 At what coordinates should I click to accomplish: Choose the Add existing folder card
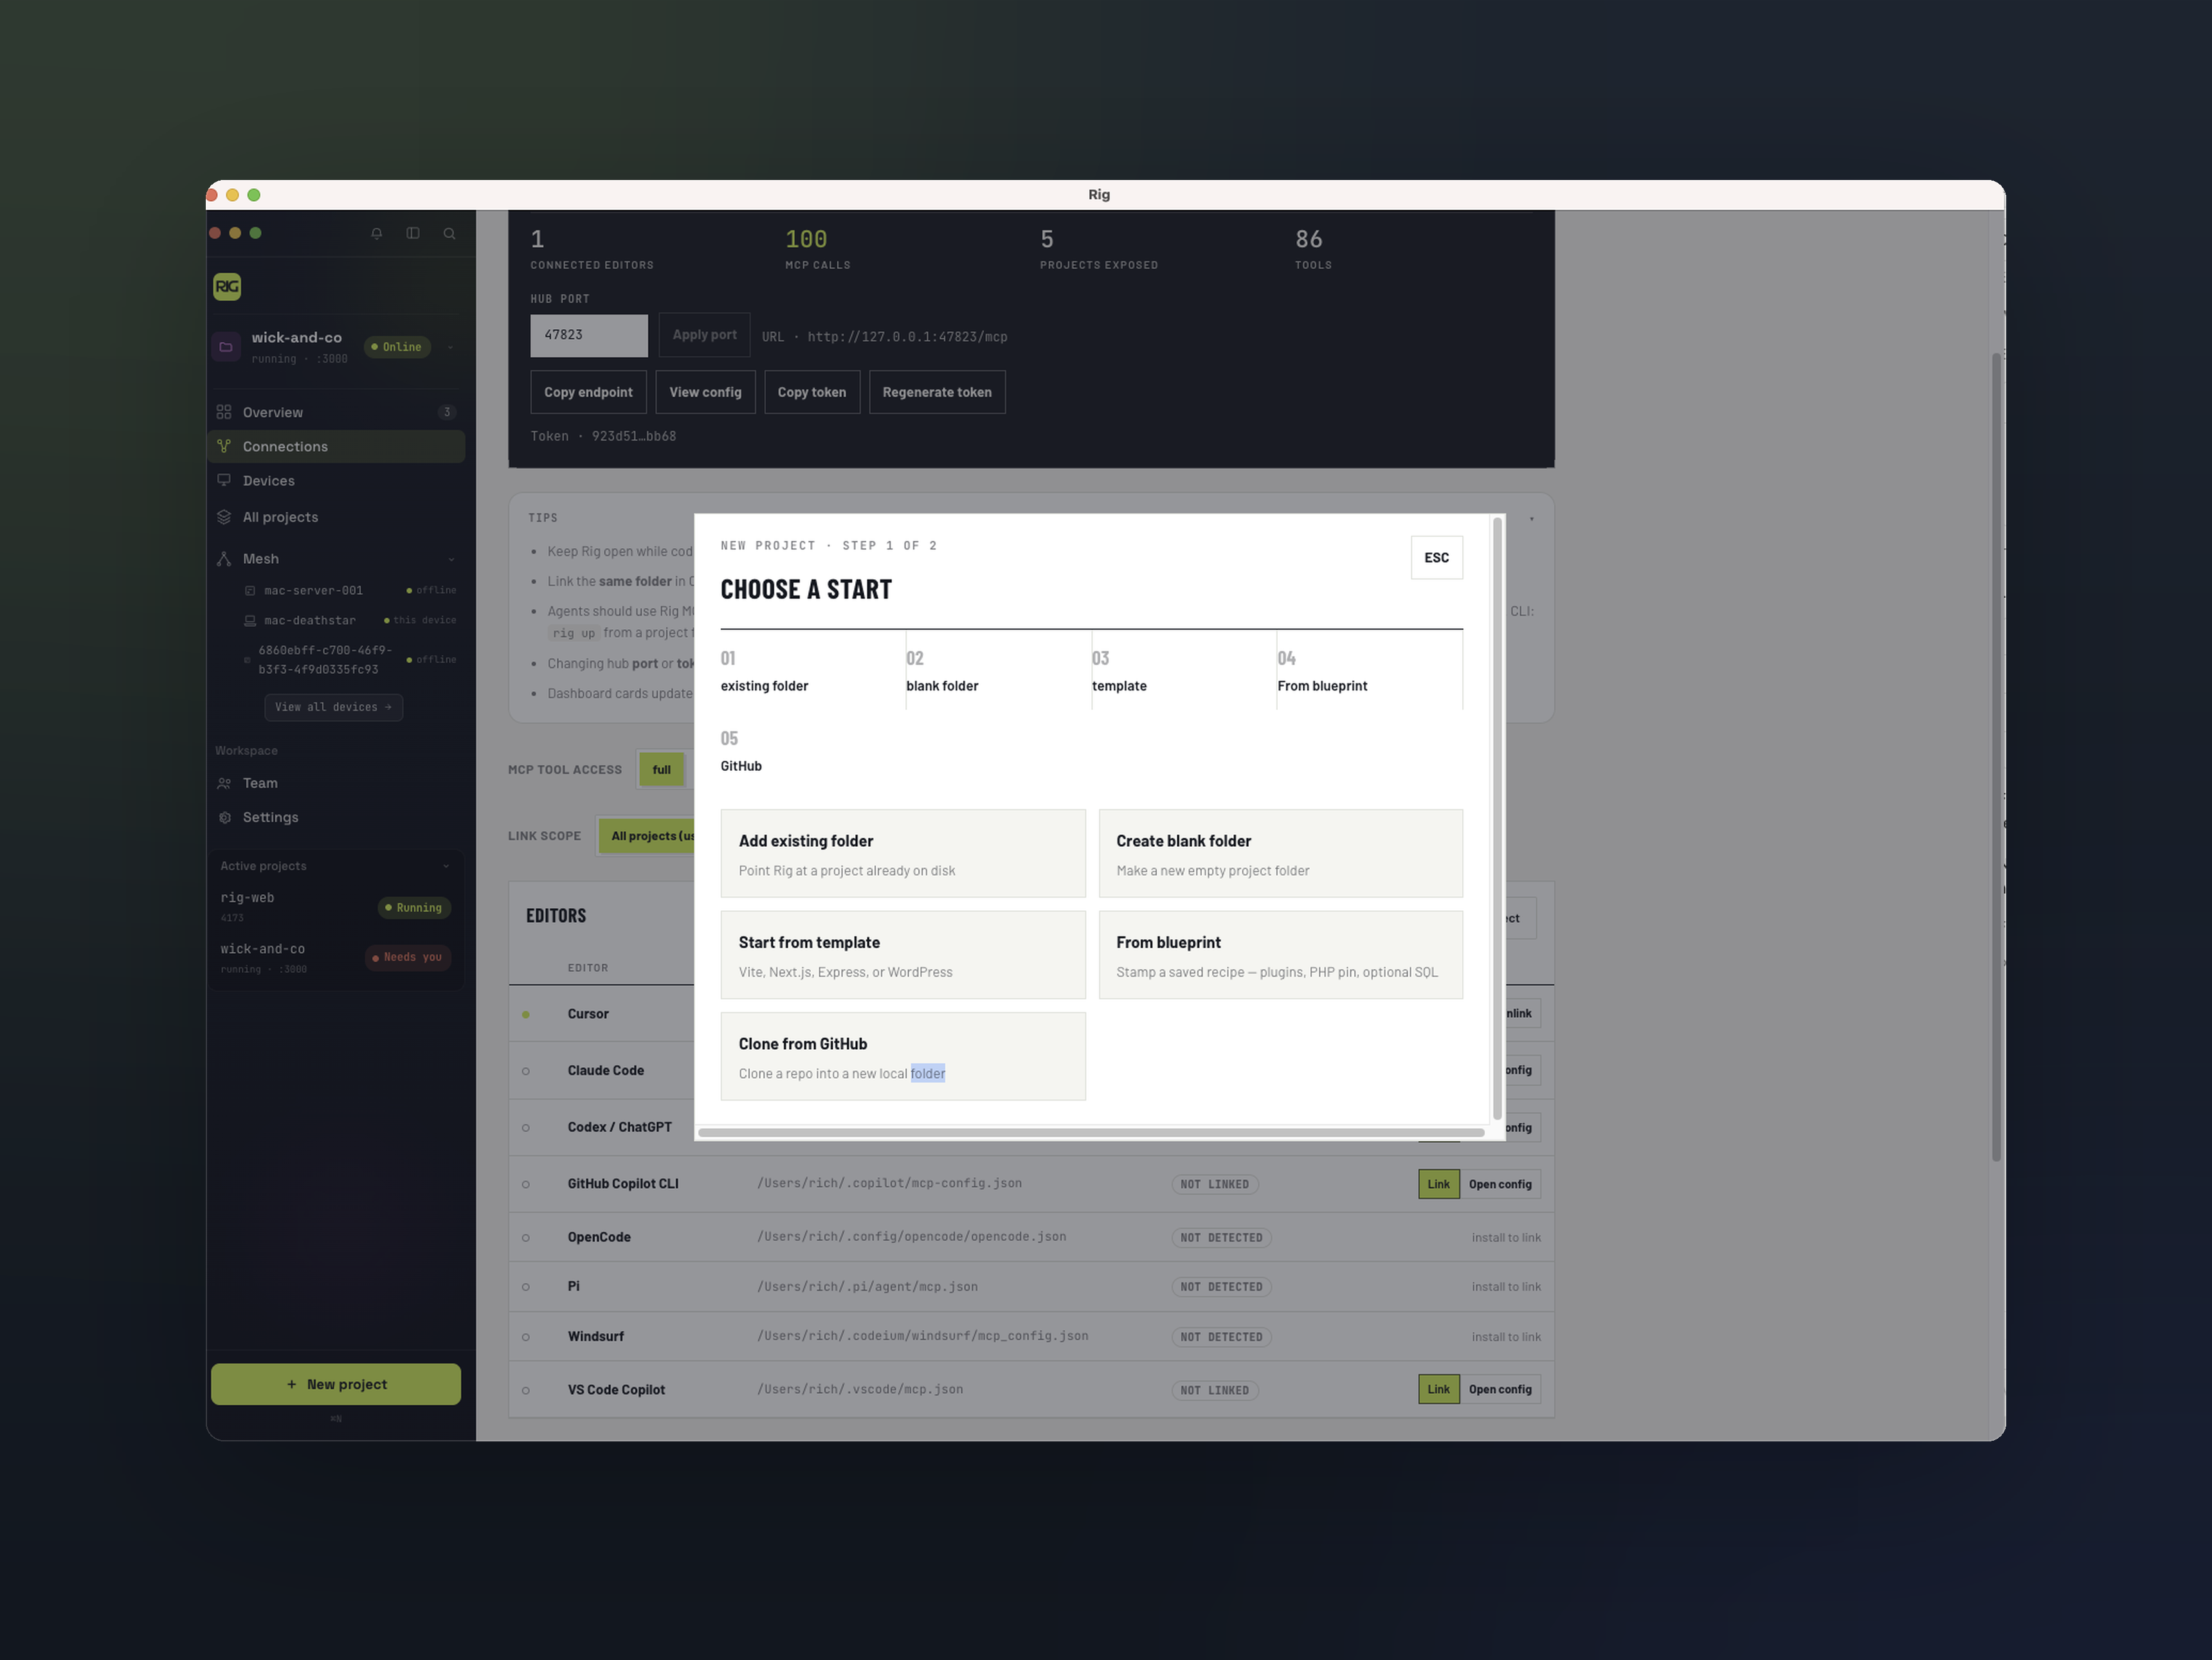[x=903, y=854]
